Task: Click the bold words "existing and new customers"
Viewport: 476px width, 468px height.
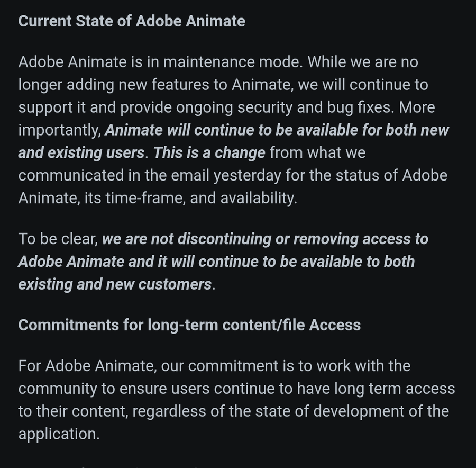Action: [115, 284]
